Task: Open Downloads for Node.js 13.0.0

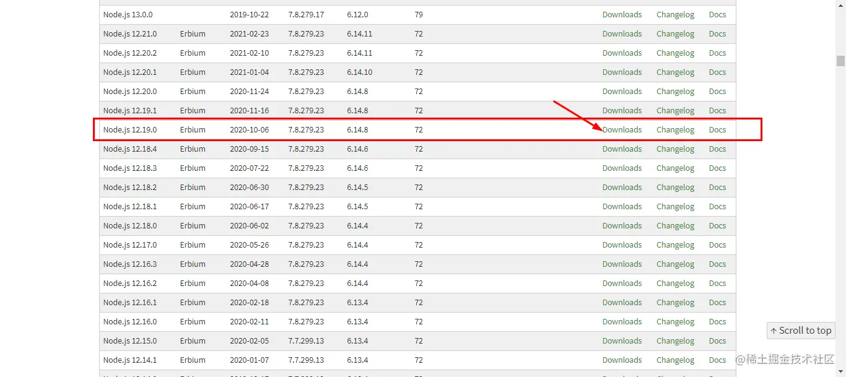Action: point(622,15)
